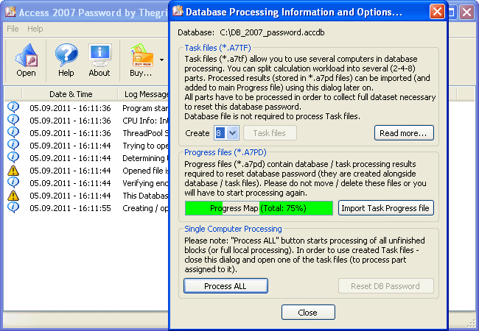Image resolution: width=479 pixels, height=331 pixels.
Task: Select the 'Opened file' log message
Action: point(145,171)
